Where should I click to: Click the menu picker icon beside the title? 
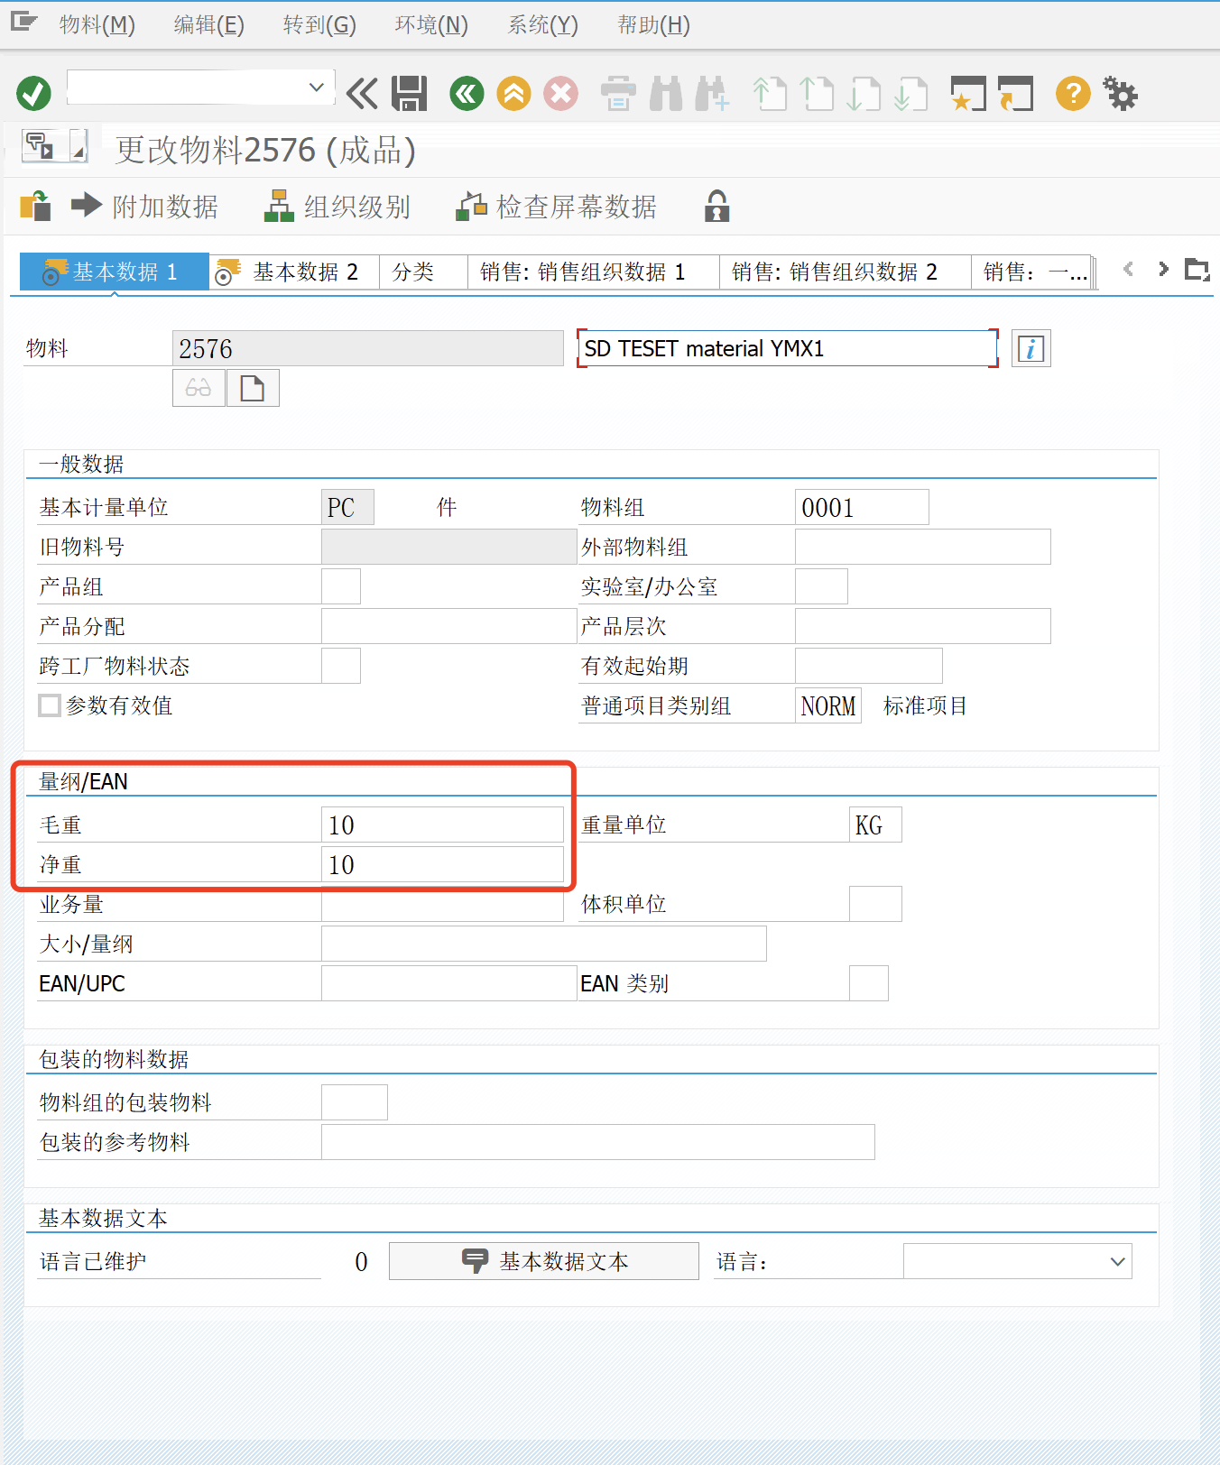[x=40, y=145]
